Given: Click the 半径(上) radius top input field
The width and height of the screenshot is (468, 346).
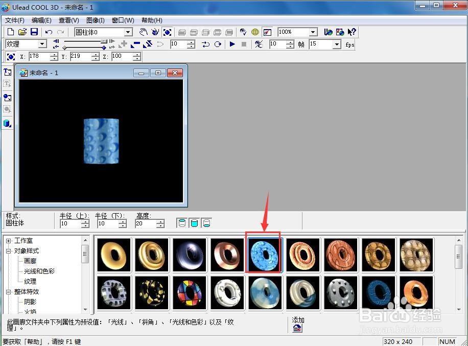Looking at the screenshot, I should click(x=71, y=223).
